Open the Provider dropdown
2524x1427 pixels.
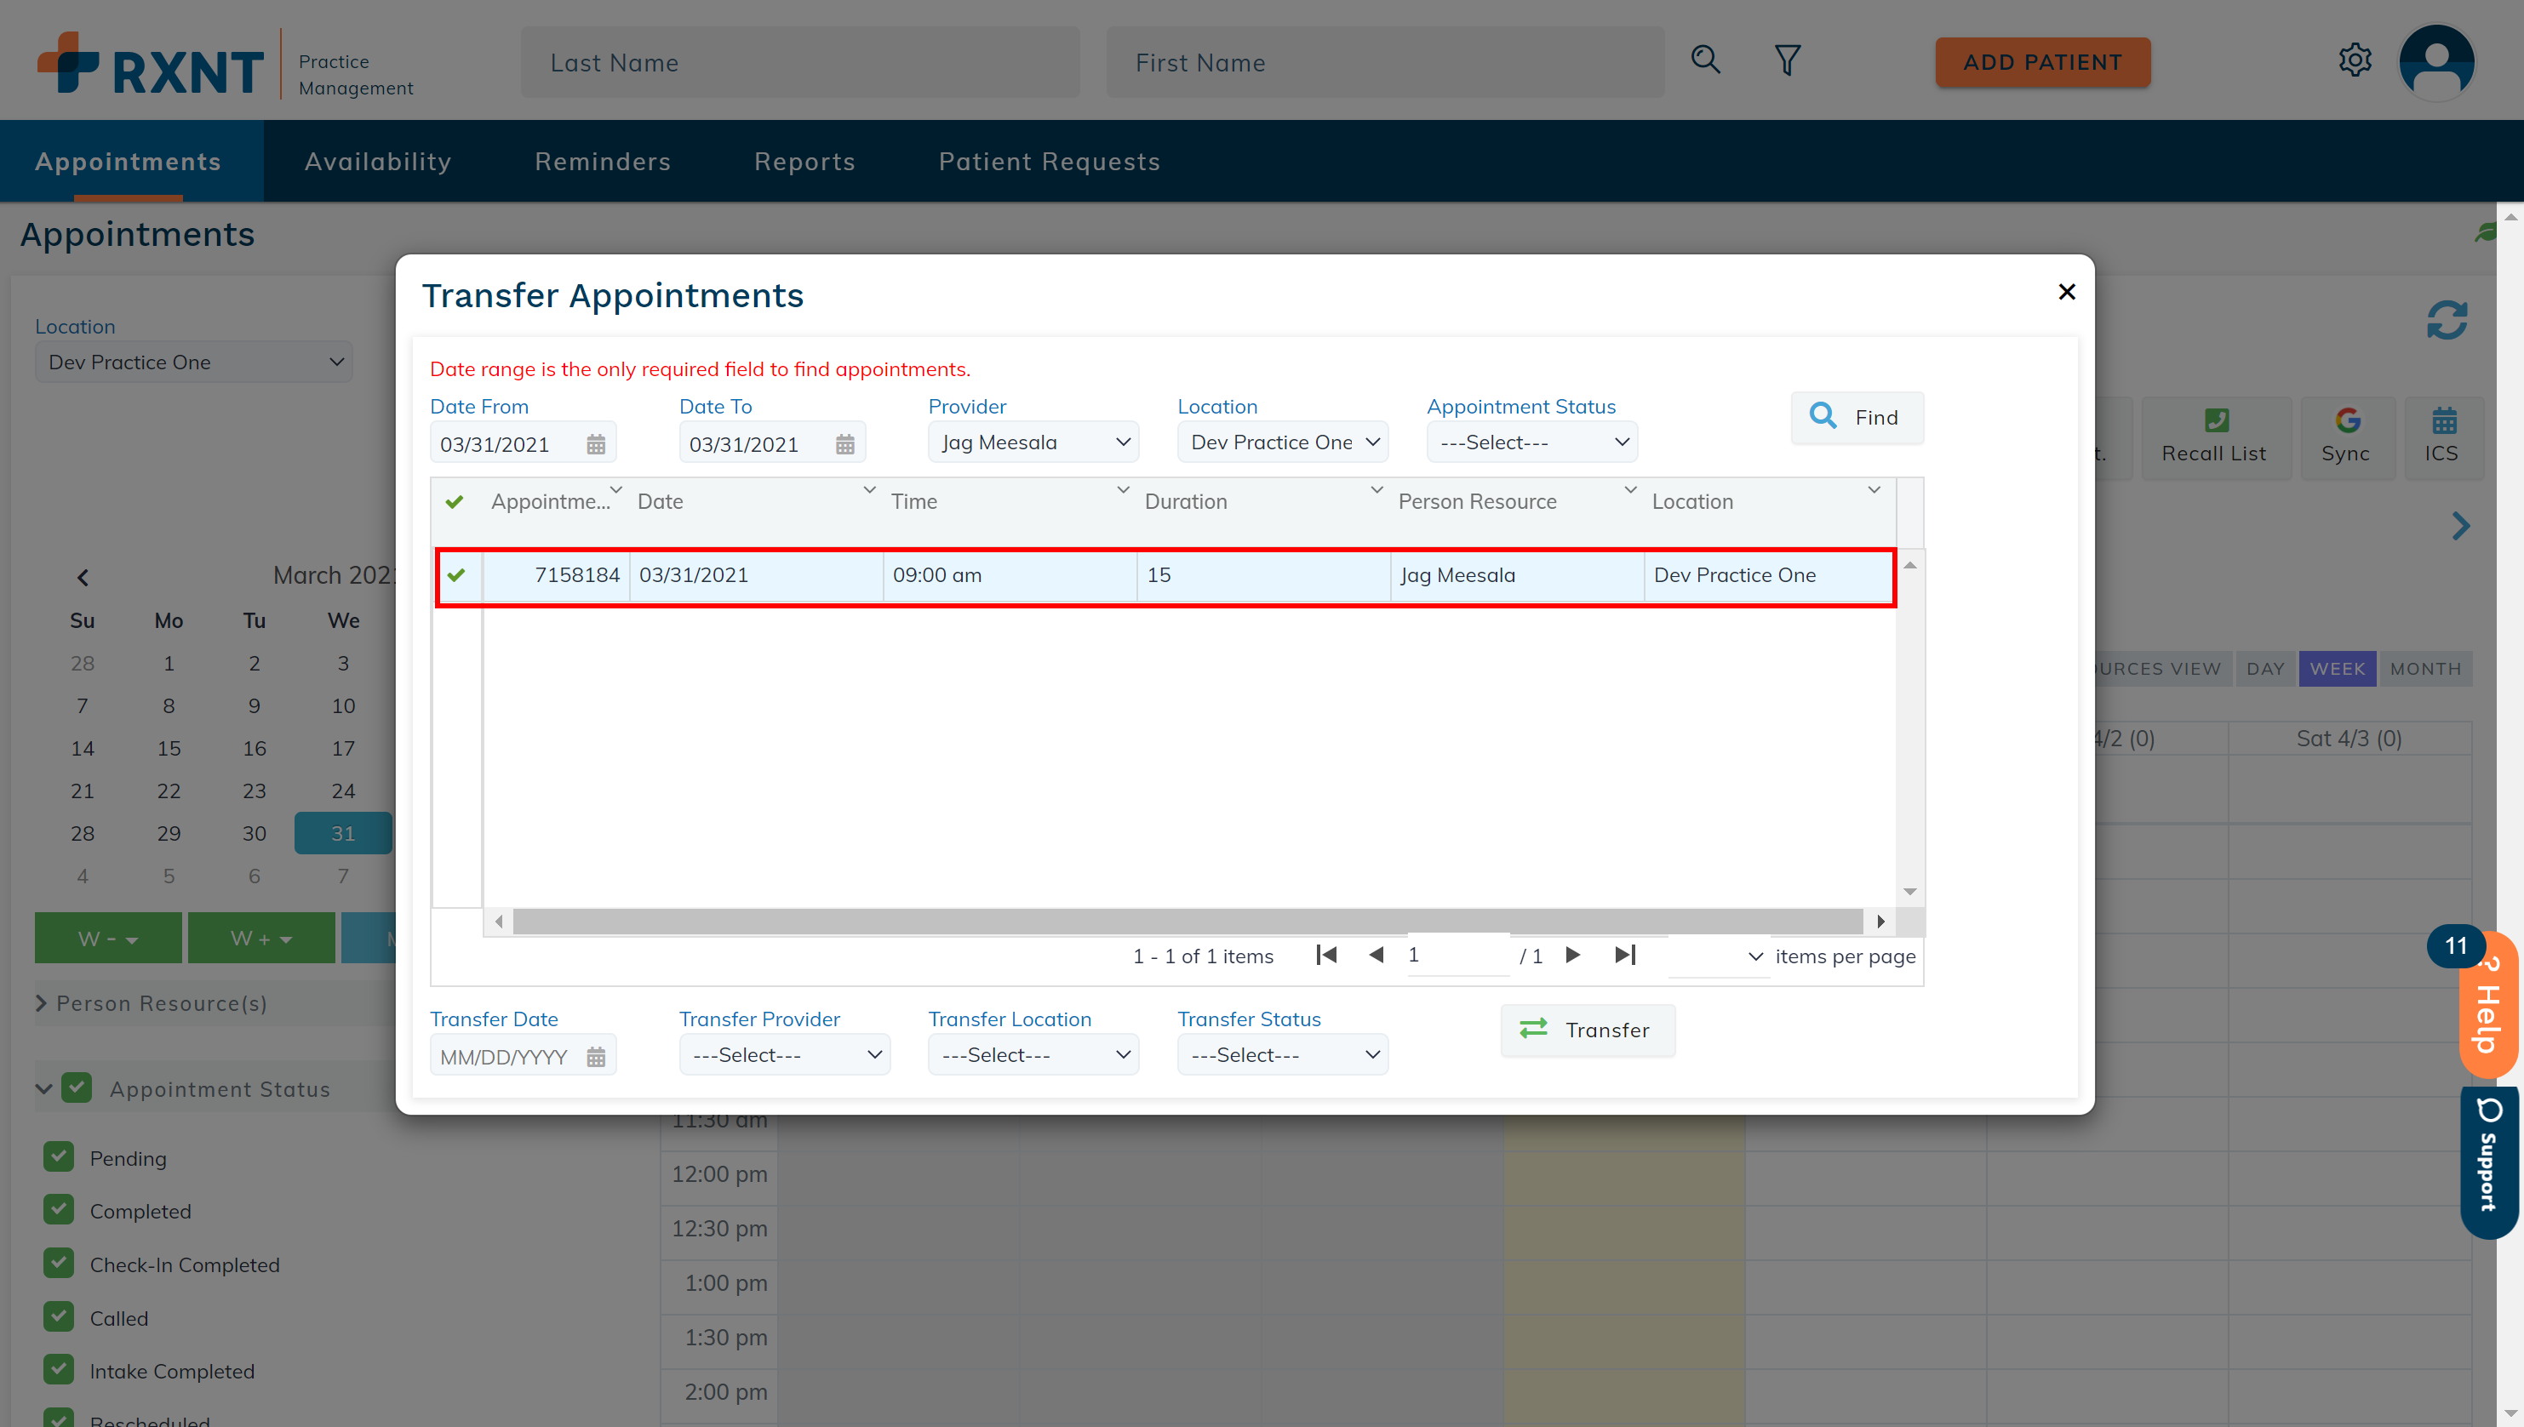pos(1033,443)
